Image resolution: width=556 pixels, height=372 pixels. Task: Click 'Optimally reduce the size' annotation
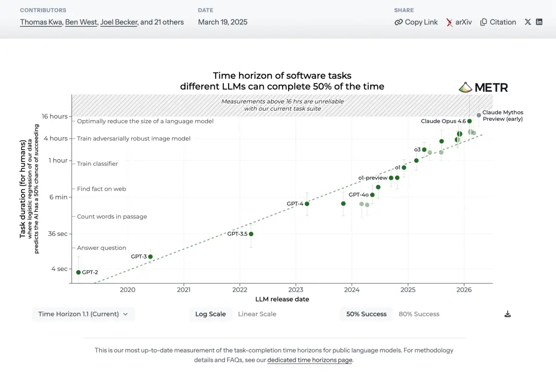tap(145, 121)
